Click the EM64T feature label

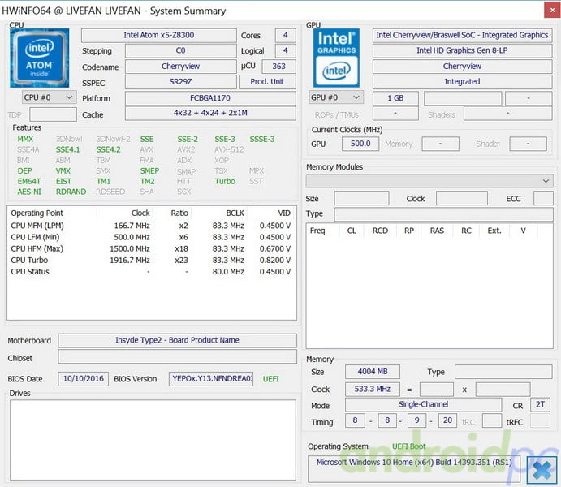pyautogui.click(x=29, y=181)
